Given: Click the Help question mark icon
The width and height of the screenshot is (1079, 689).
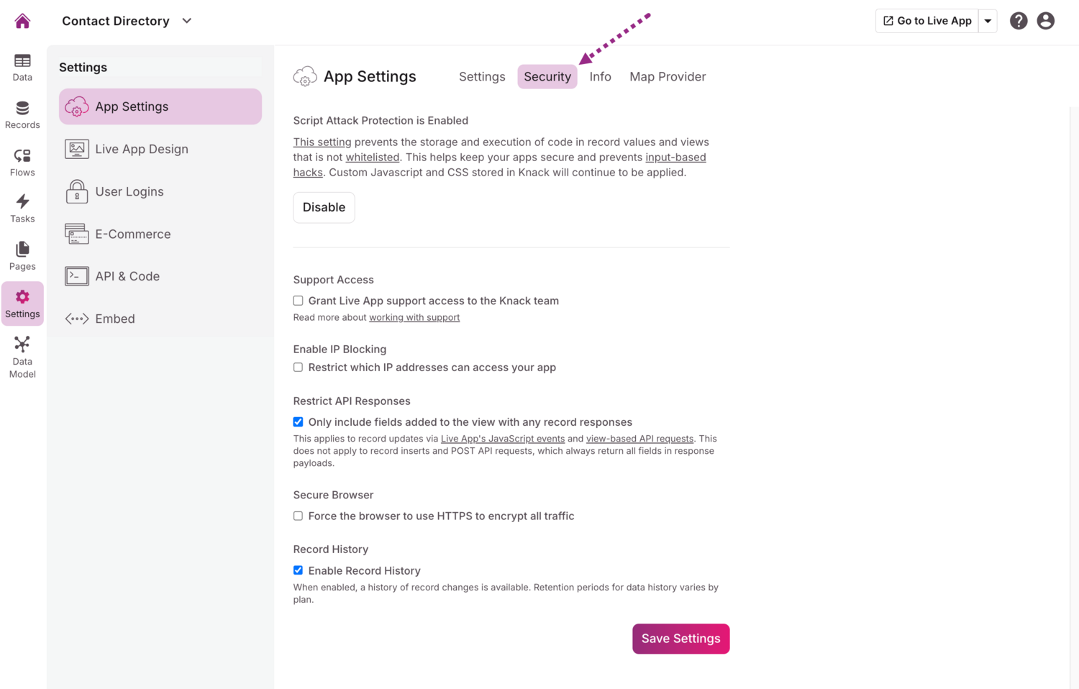Looking at the screenshot, I should (1018, 21).
